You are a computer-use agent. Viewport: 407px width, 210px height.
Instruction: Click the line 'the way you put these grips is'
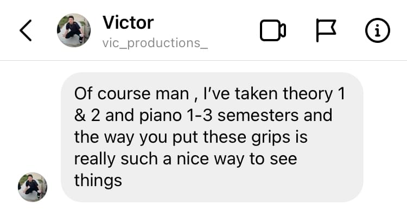pos(191,138)
